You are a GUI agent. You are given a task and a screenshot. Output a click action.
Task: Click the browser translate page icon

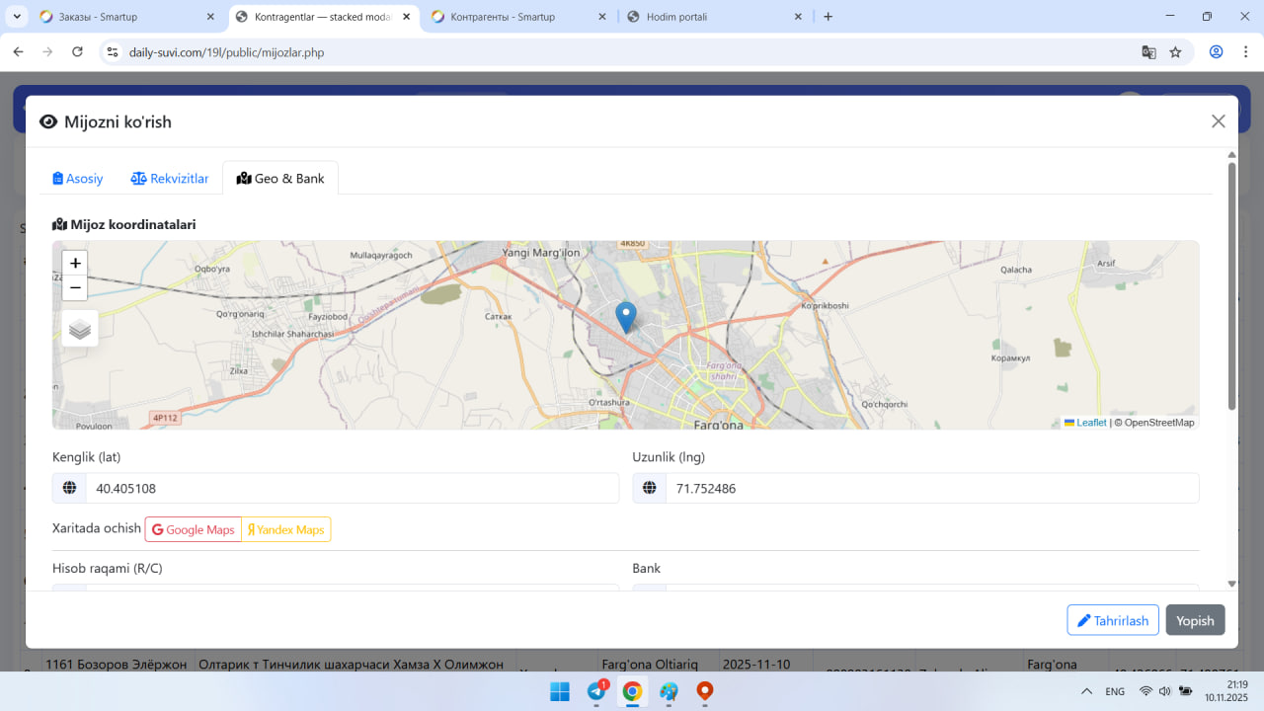click(x=1148, y=52)
